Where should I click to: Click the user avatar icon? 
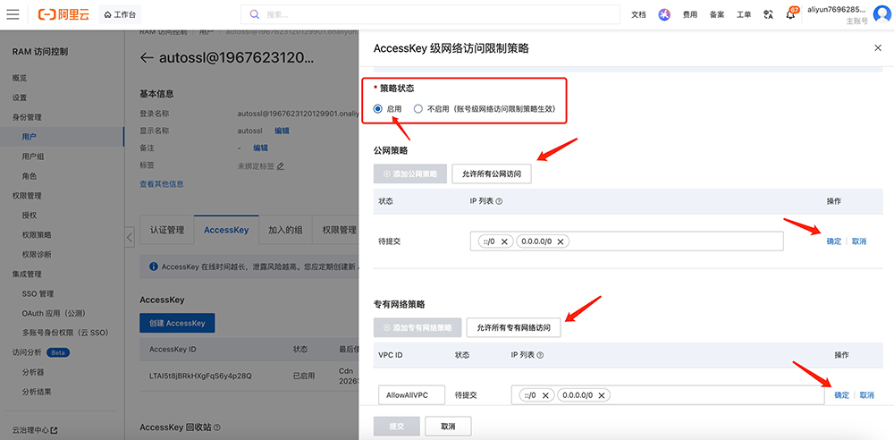pyautogui.click(x=881, y=13)
